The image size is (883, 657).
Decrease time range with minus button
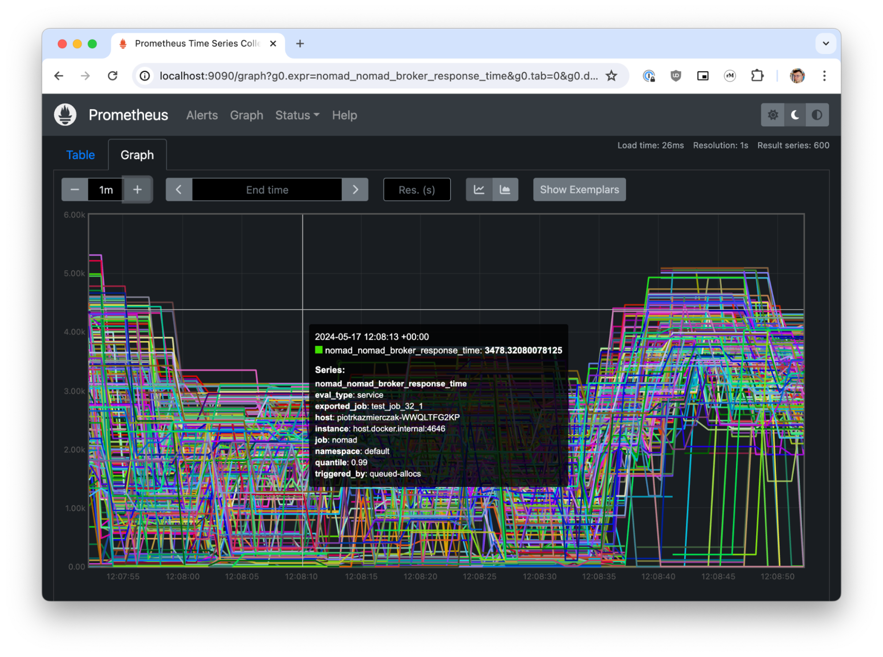click(x=75, y=190)
